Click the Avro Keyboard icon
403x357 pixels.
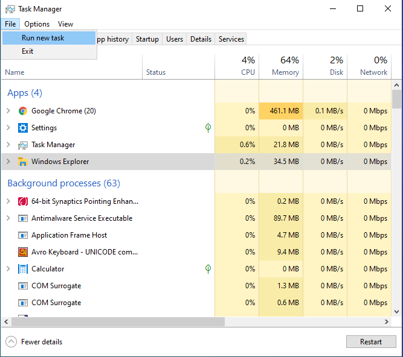click(23, 252)
